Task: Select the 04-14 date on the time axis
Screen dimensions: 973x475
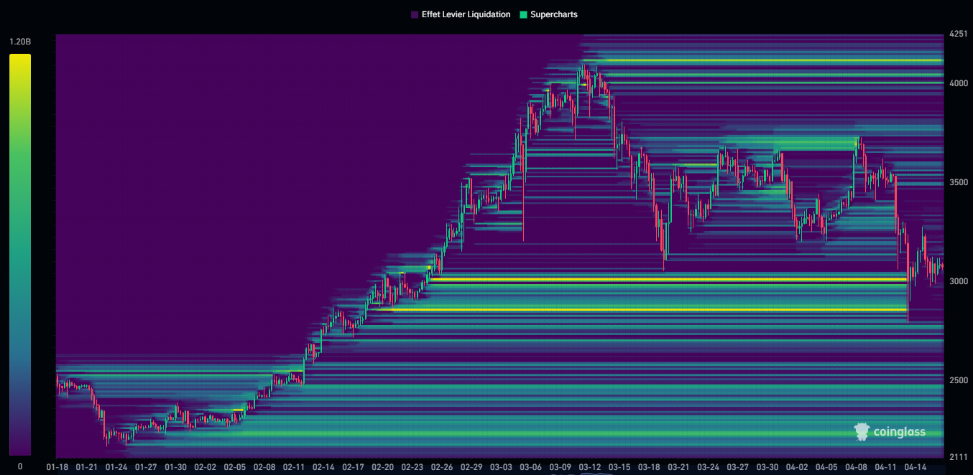Action: (915, 467)
